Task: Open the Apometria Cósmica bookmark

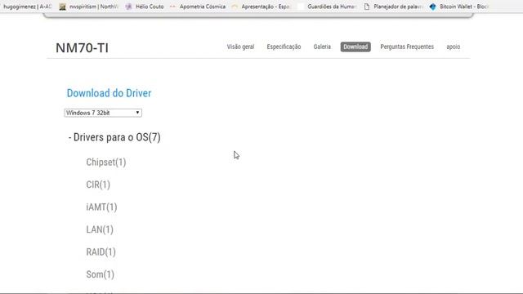Action: click(x=198, y=7)
